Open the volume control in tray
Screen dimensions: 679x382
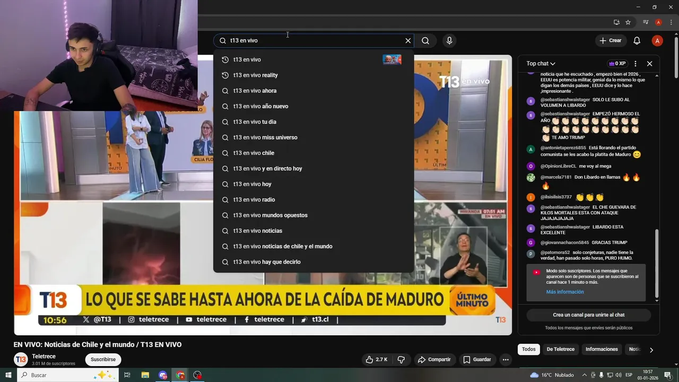pos(619,375)
